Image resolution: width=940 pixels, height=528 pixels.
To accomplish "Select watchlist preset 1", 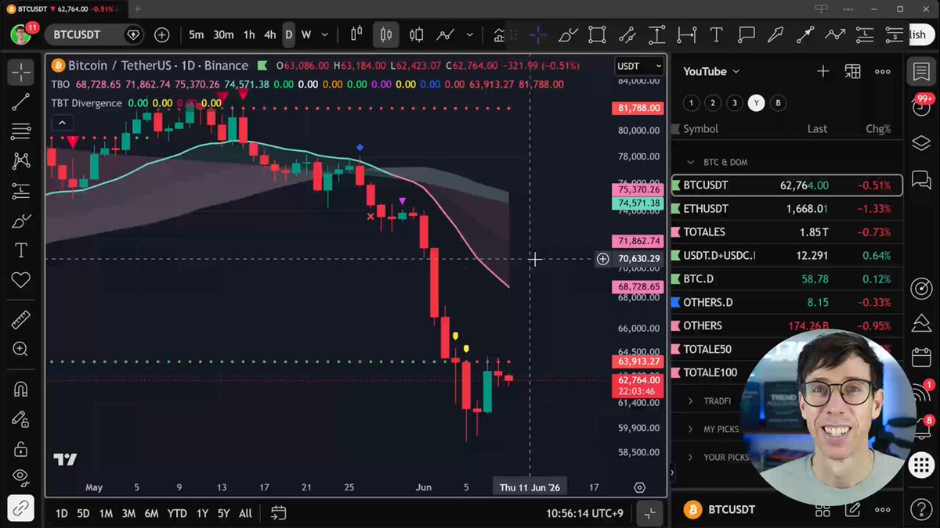I will click(x=691, y=102).
